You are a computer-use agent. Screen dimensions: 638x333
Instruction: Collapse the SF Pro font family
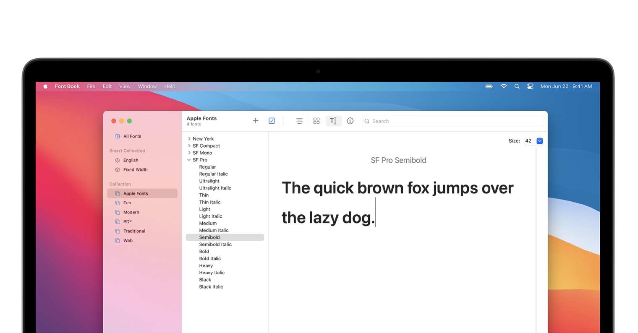point(189,160)
